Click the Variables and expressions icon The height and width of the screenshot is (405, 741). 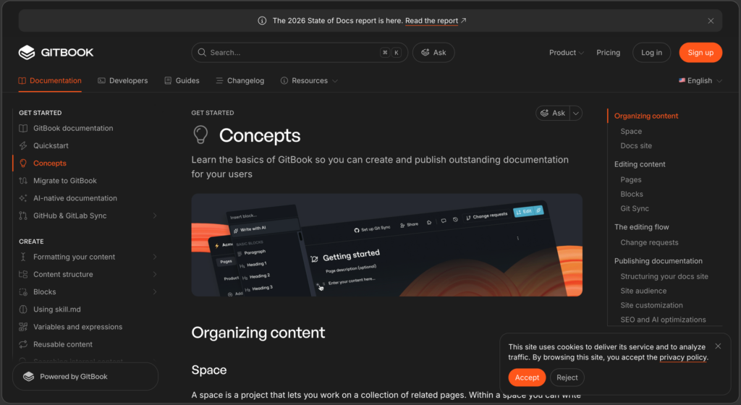coord(23,327)
